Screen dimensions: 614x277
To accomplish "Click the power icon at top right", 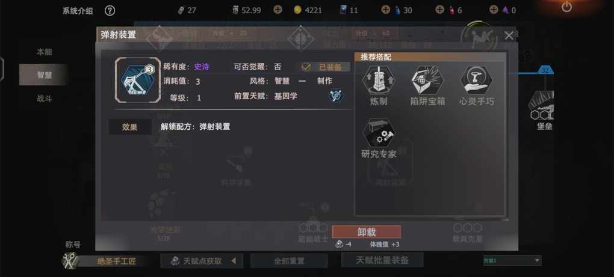I will pos(566,7).
